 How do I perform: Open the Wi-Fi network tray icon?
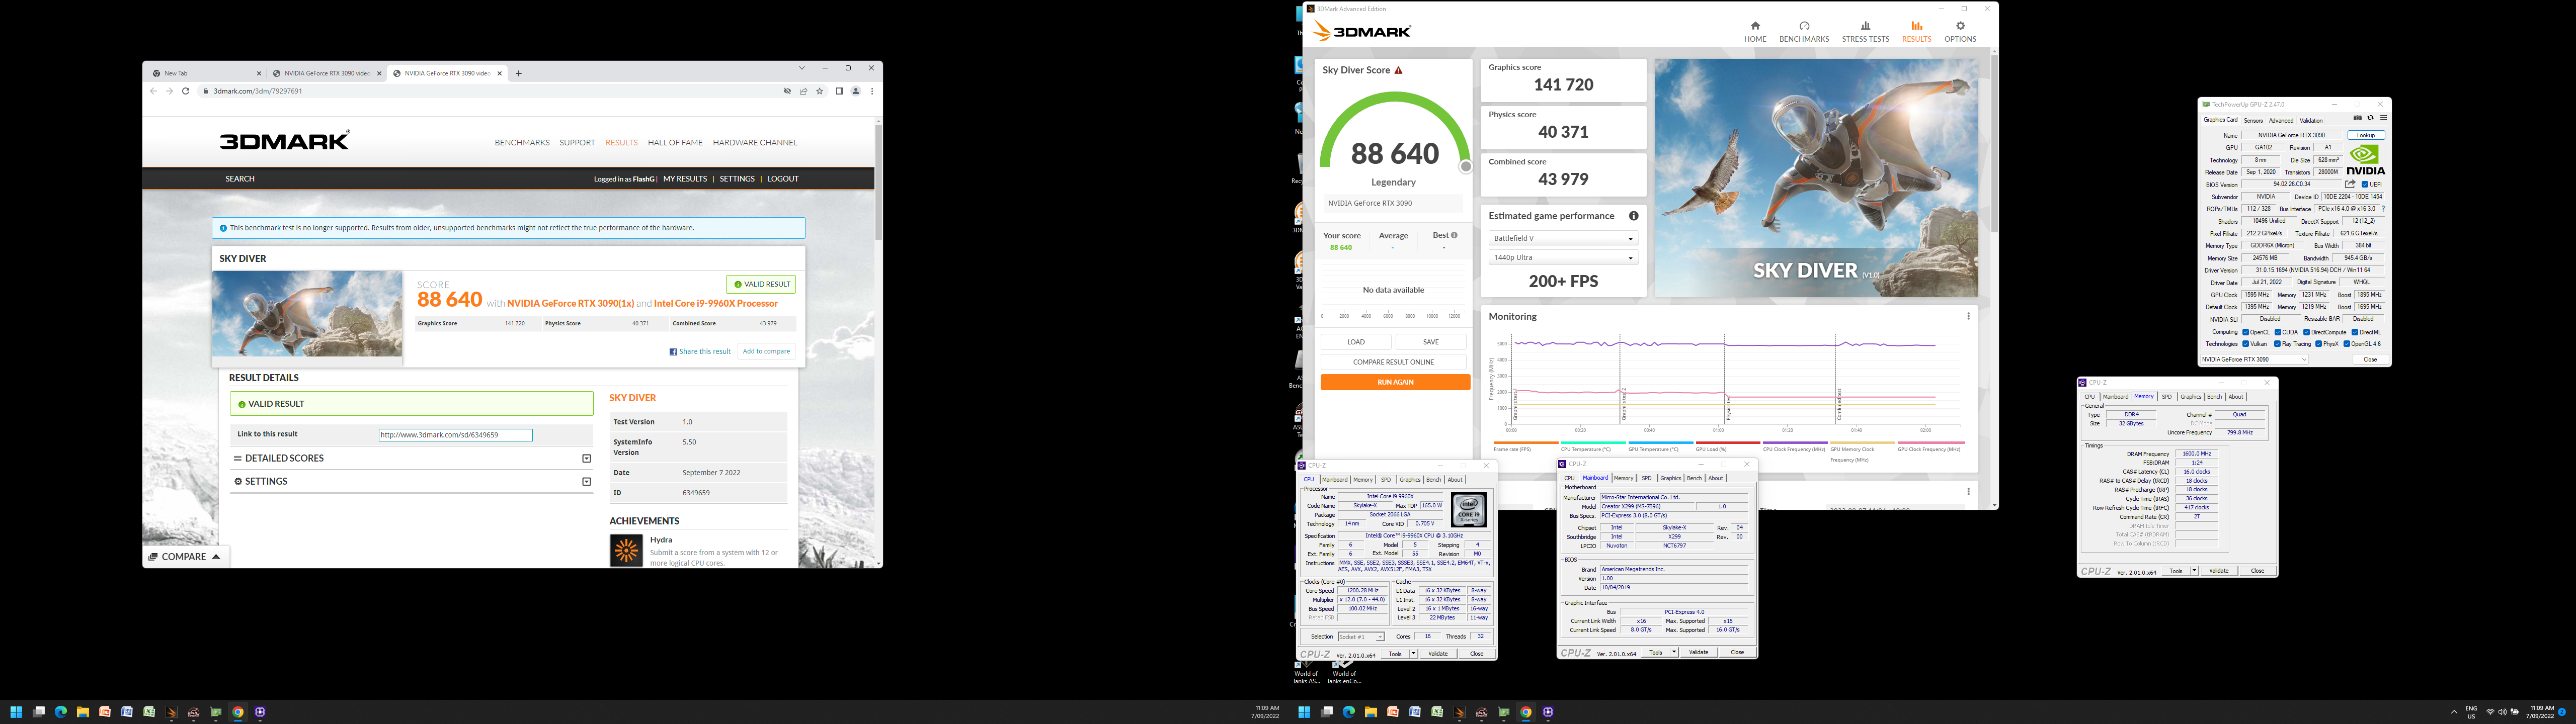click(2491, 712)
